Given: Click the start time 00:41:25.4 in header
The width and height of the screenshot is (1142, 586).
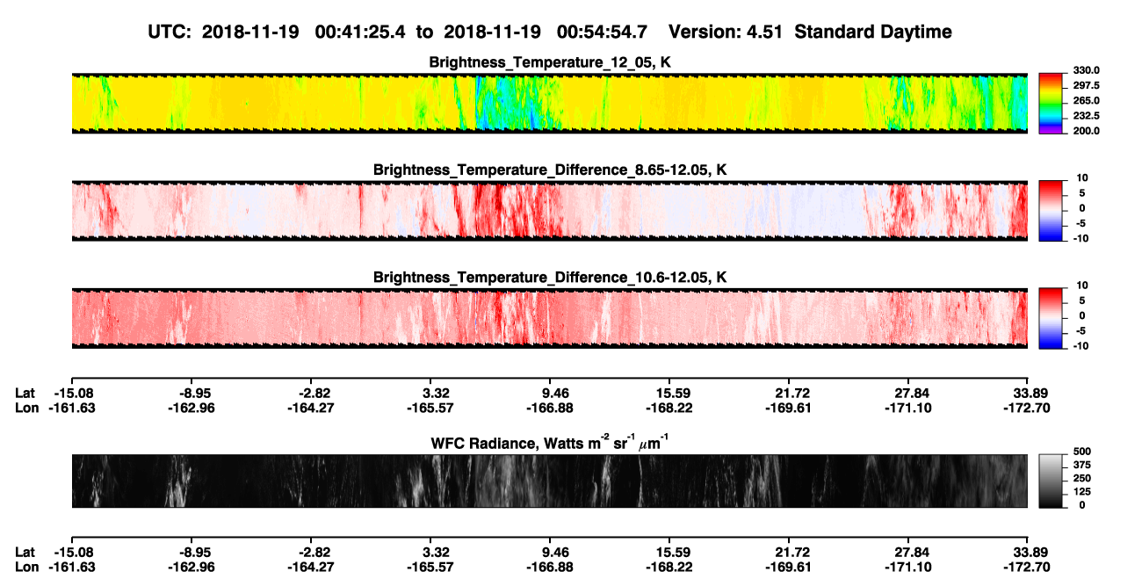Looking at the screenshot, I should pyautogui.click(x=361, y=32).
